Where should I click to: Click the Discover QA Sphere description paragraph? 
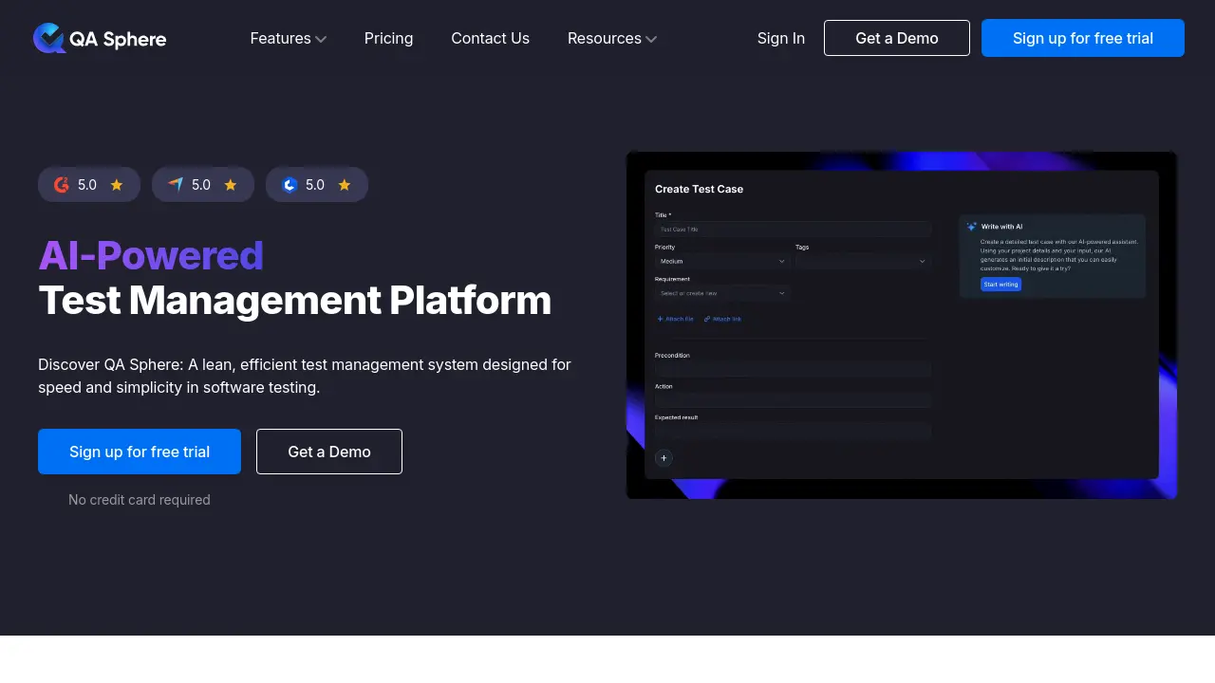[x=305, y=376]
